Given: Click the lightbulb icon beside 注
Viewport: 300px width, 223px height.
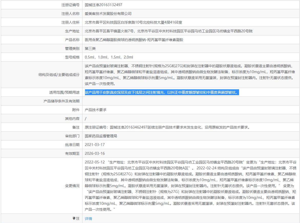Looking at the screenshot, I should [x=74, y=218].
